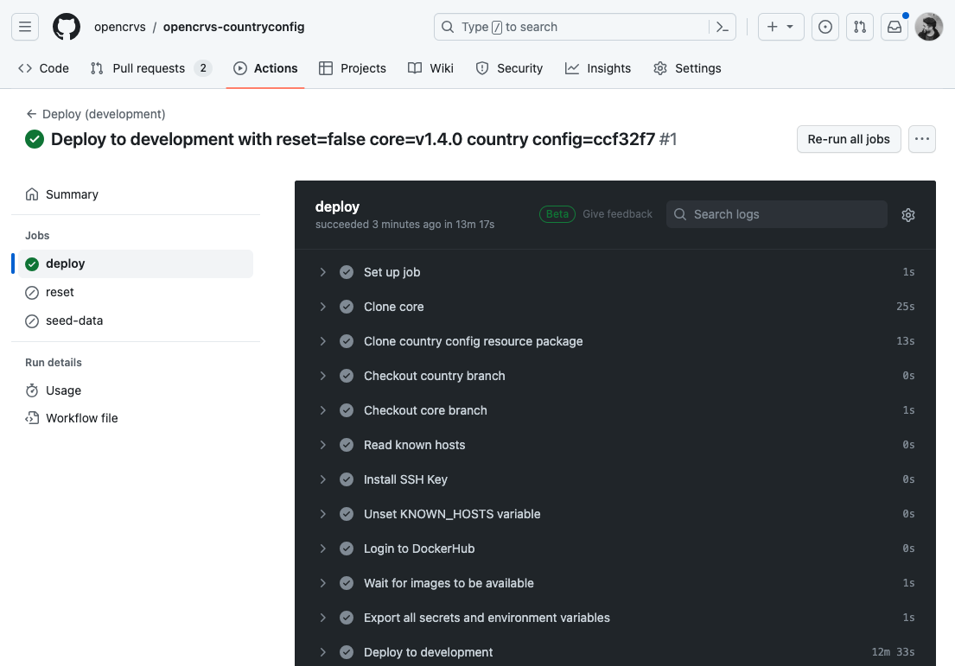This screenshot has height=666, width=955.
Task: Switch to the Pull requests tab
Action: [149, 68]
